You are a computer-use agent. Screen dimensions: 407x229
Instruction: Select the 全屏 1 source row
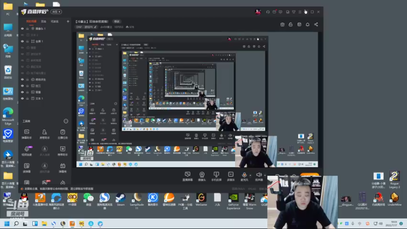click(45, 41)
